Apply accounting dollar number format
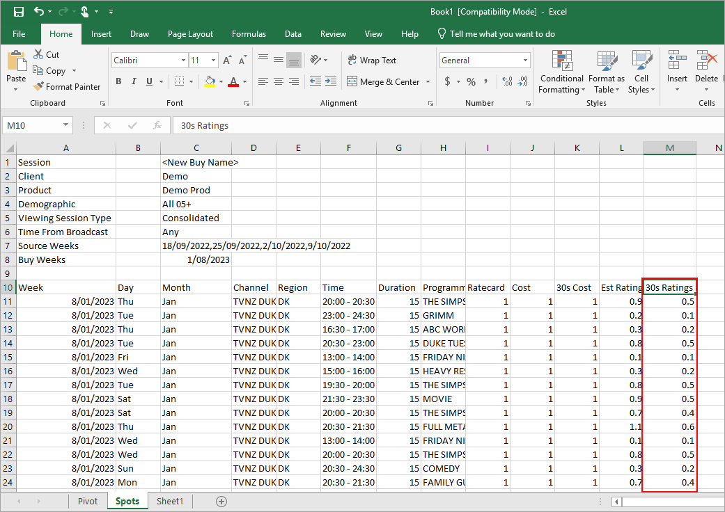This screenshot has width=725, height=512. pyautogui.click(x=447, y=81)
